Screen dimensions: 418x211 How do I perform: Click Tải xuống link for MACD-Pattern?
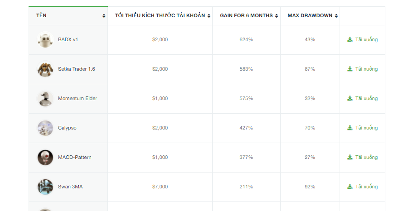point(363,157)
